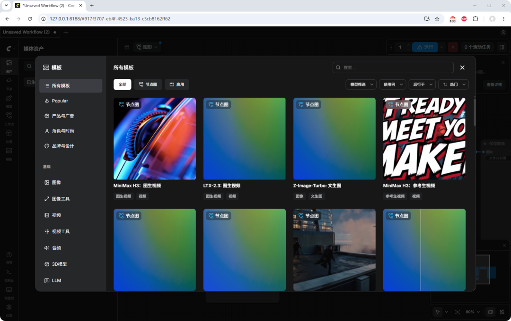Reload the page with the refresh icon
511x321 pixels.
coord(30,19)
